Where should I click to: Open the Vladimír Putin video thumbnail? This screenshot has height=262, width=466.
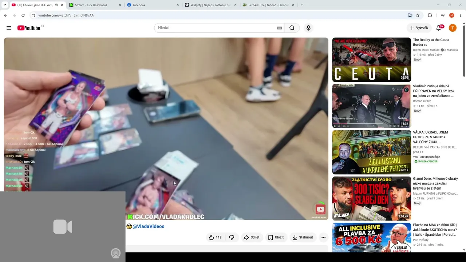click(371, 106)
